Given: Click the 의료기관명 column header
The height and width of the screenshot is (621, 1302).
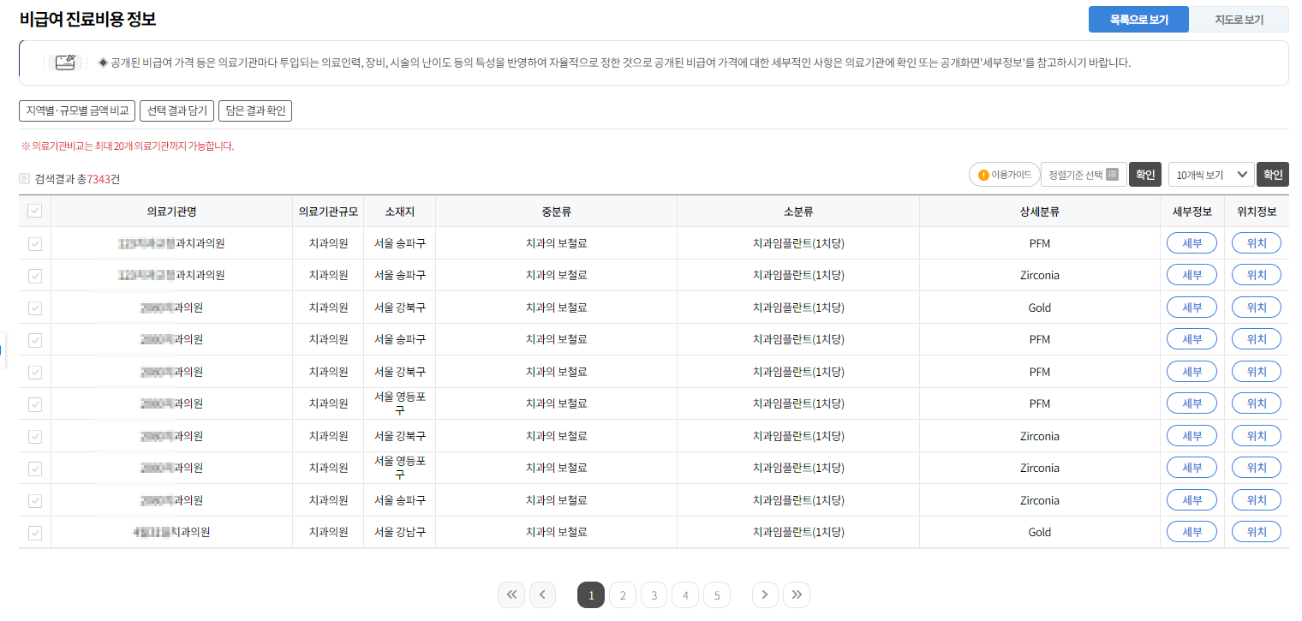Looking at the screenshot, I should 171,211.
